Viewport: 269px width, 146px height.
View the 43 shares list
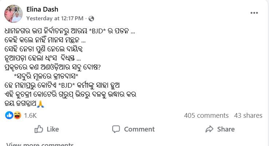[x=248, y=116]
